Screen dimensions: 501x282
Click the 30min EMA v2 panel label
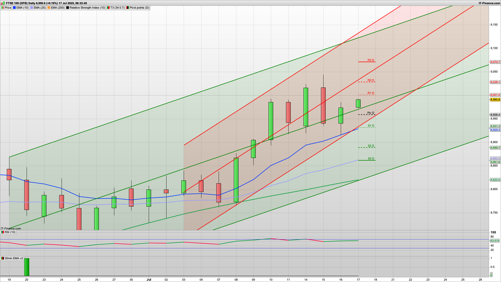(12, 258)
